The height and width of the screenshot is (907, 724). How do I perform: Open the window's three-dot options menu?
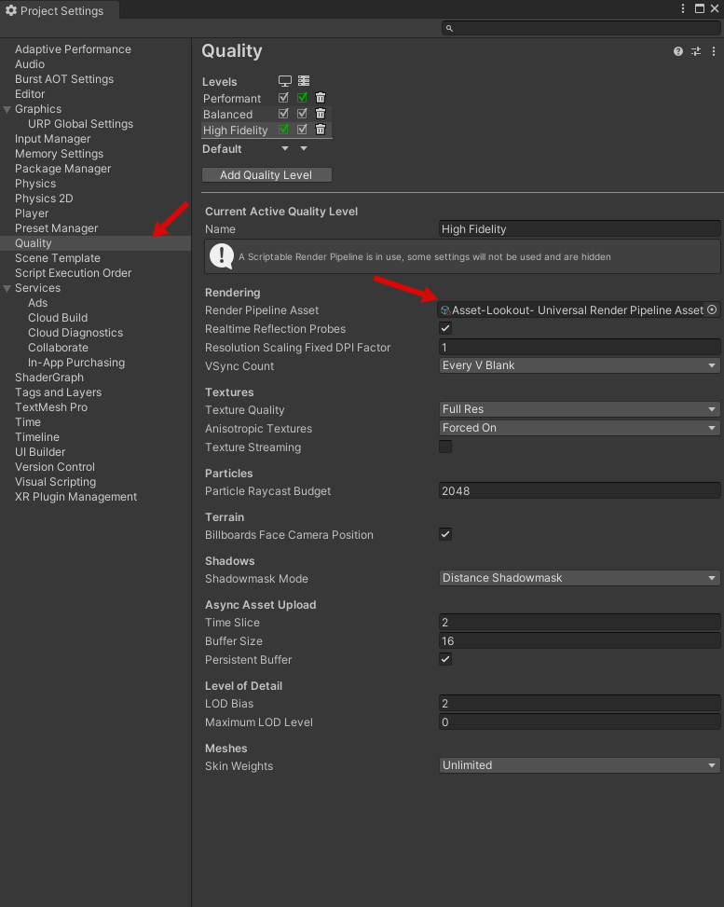685,8
